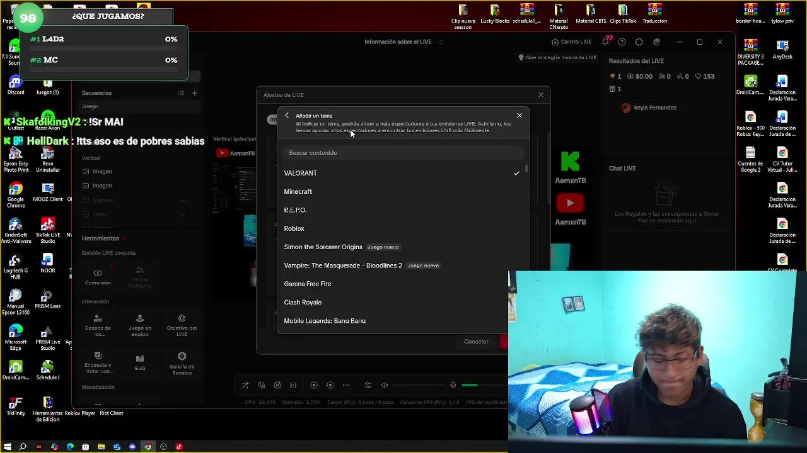The width and height of the screenshot is (807, 453).
Task: Open the AnyDesk desktop shortcut
Action: tap(782, 50)
